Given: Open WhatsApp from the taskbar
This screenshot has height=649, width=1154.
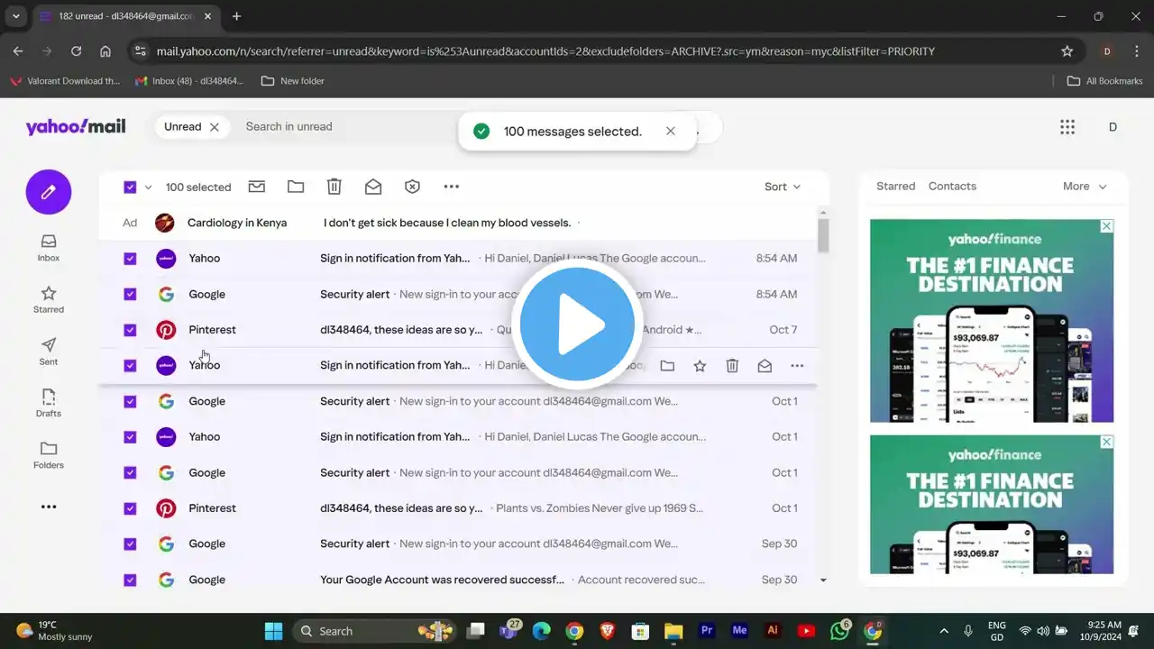Looking at the screenshot, I should (x=839, y=631).
